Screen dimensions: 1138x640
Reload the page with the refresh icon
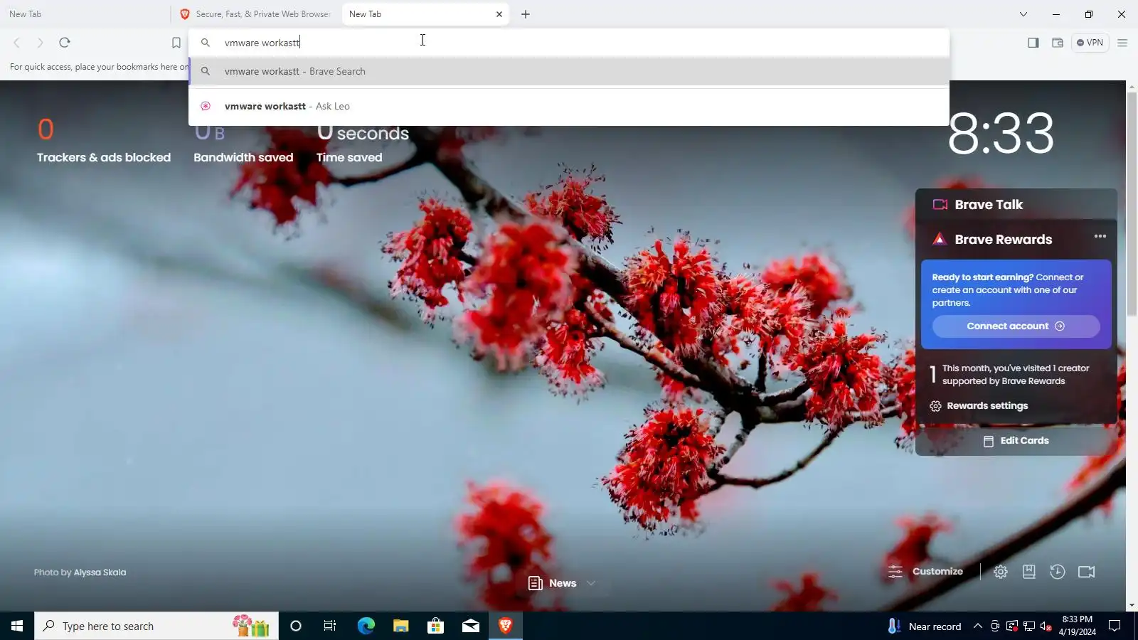click(65, 43)
